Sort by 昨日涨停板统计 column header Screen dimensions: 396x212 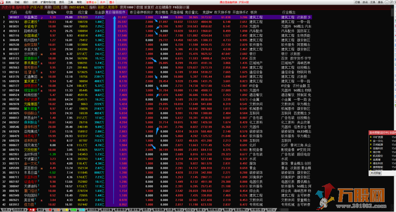tap(142, 12)
